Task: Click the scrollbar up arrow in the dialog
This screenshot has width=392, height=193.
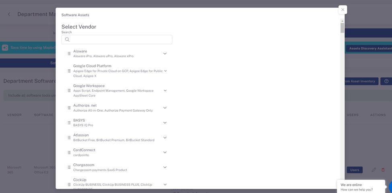Action: pyautogui.click(x=342, y=21)
